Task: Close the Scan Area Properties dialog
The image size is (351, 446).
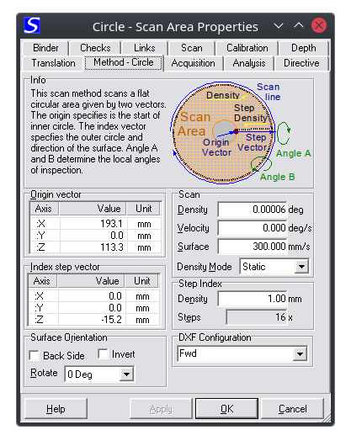Action: [x=319, y=25]
